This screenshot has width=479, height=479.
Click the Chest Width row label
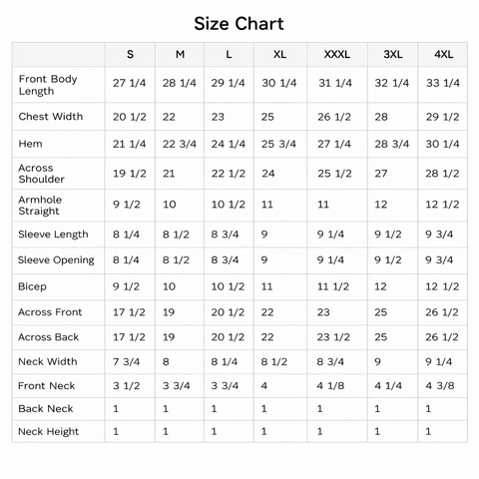(51, 117)
